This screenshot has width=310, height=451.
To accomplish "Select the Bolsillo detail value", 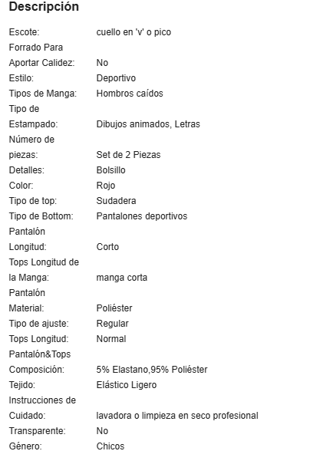I will pyautogui.click(x=110, y=170).
